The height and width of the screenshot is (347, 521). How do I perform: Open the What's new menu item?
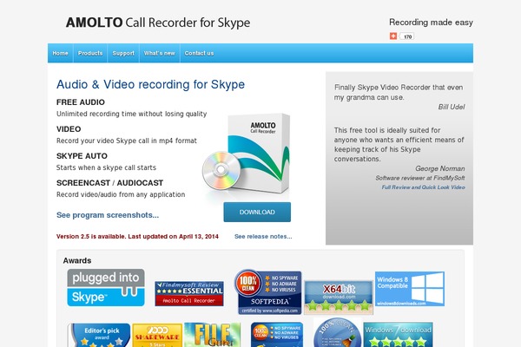pyautogui.click(x=160, y=53)
